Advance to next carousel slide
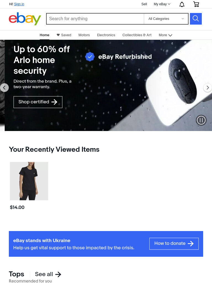 click(208, 88)
